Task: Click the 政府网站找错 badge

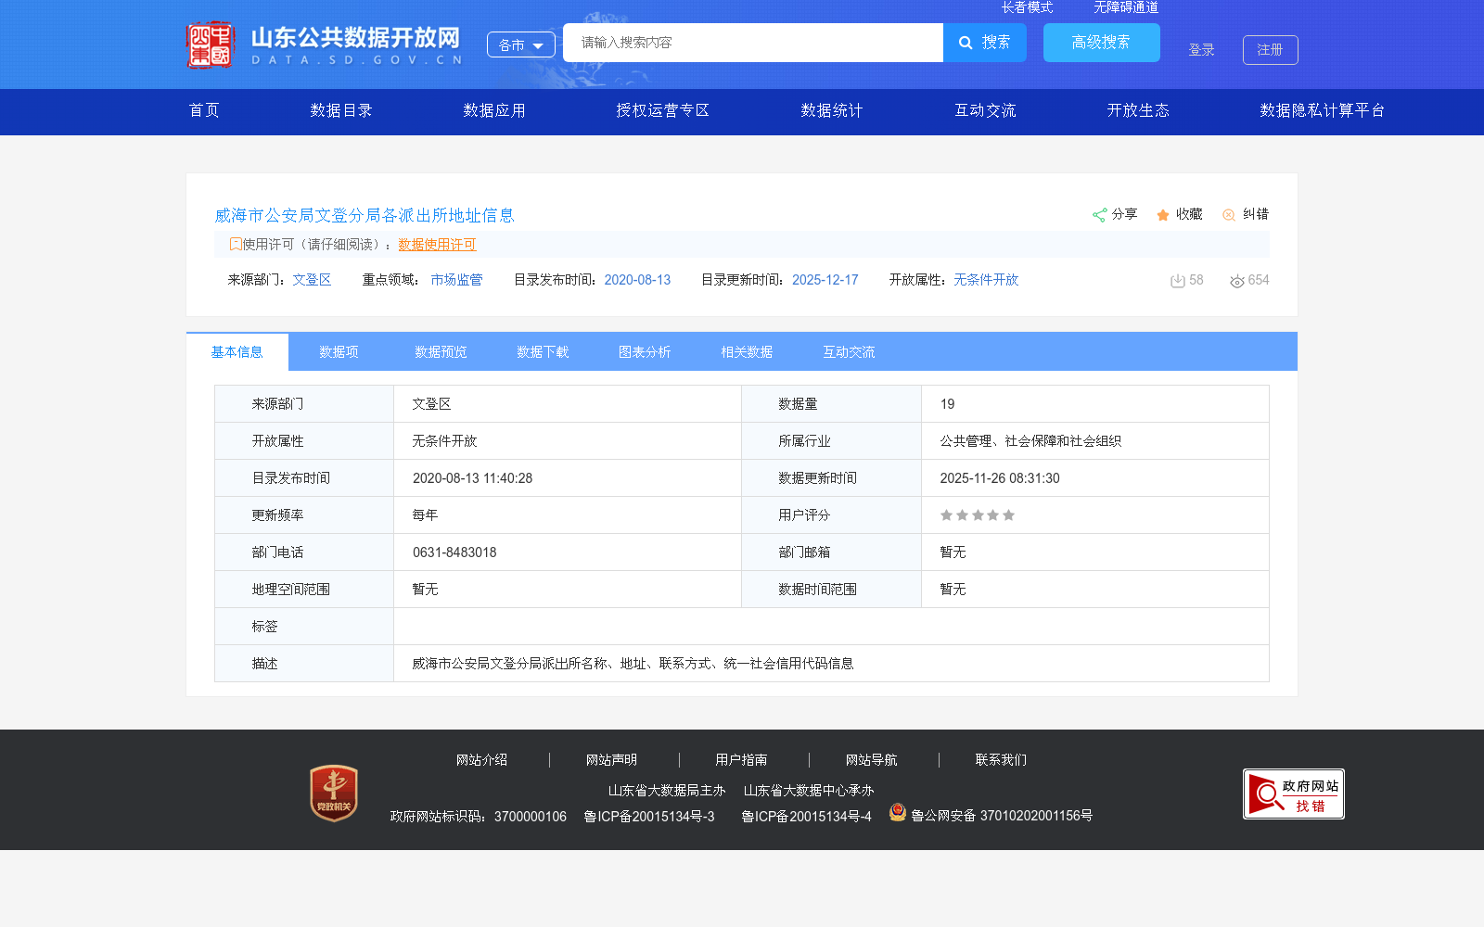Action: click(x=1294, y=794)
